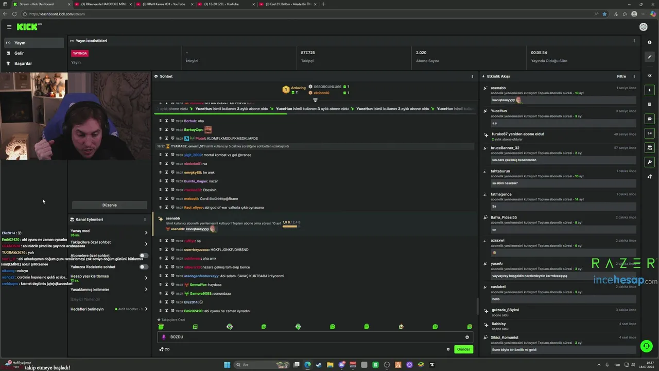Collapse the pinned leaderboard chevron in chat
This screenshot has height=371, width=659.
click(x=316, y=100)
